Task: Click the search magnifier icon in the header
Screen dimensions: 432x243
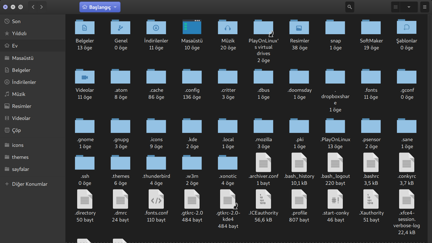Action: click(x=350, y=7)
